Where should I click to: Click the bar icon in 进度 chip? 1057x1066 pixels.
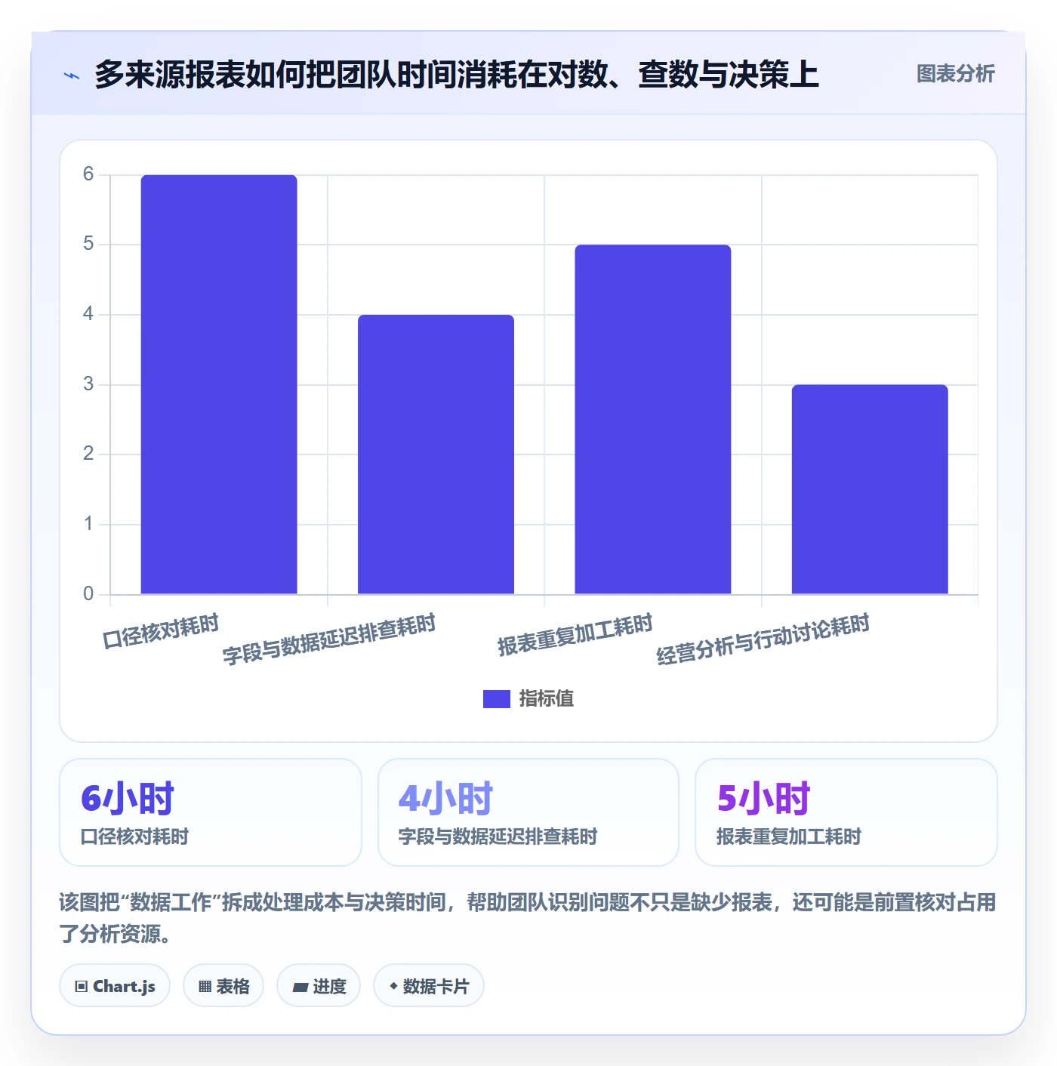pos(300,987)
